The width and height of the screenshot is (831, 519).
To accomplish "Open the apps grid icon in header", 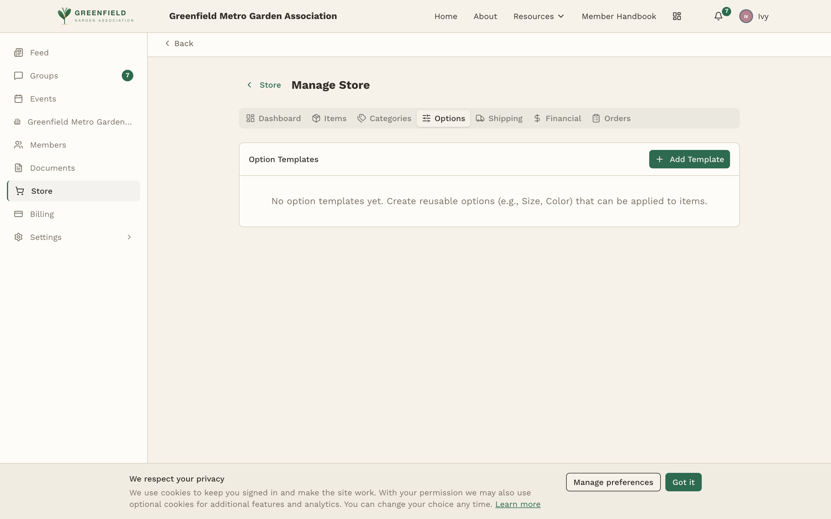I will [676, 16].
